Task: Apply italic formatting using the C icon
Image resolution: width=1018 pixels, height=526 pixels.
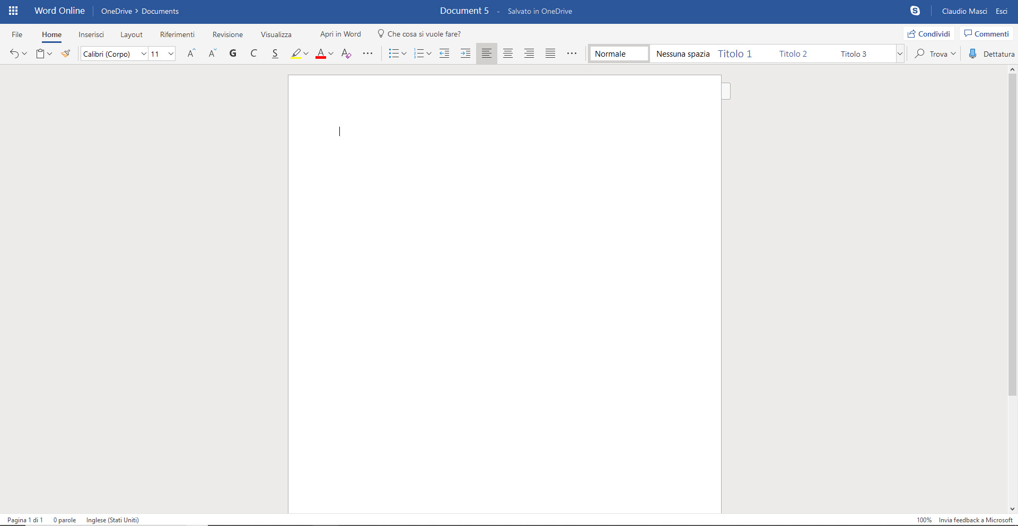Action: point(254,53)
